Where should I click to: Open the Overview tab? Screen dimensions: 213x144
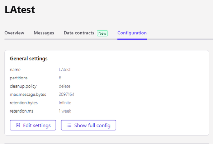click(14, 33)
